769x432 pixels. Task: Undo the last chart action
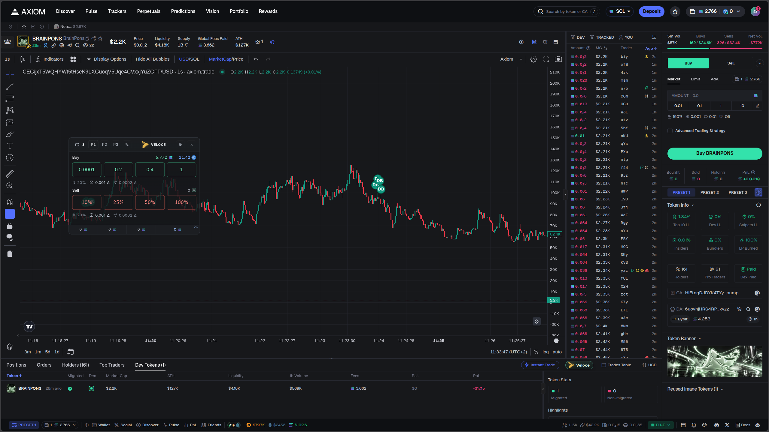(256, 59)
